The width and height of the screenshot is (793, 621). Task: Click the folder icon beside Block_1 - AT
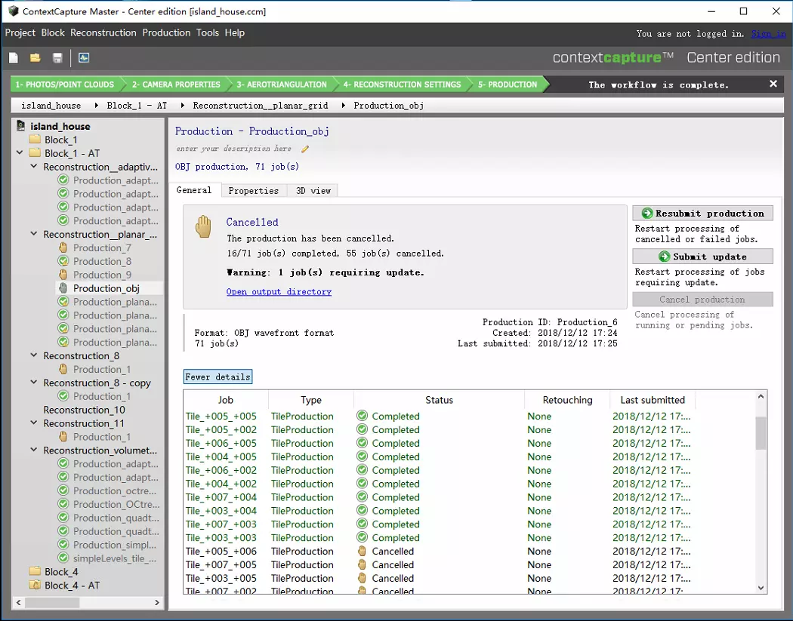(x=35, y=153)
